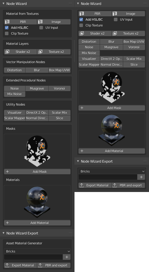Enable UV Input checkbox in right panel
149x272 pixels.
116,19
